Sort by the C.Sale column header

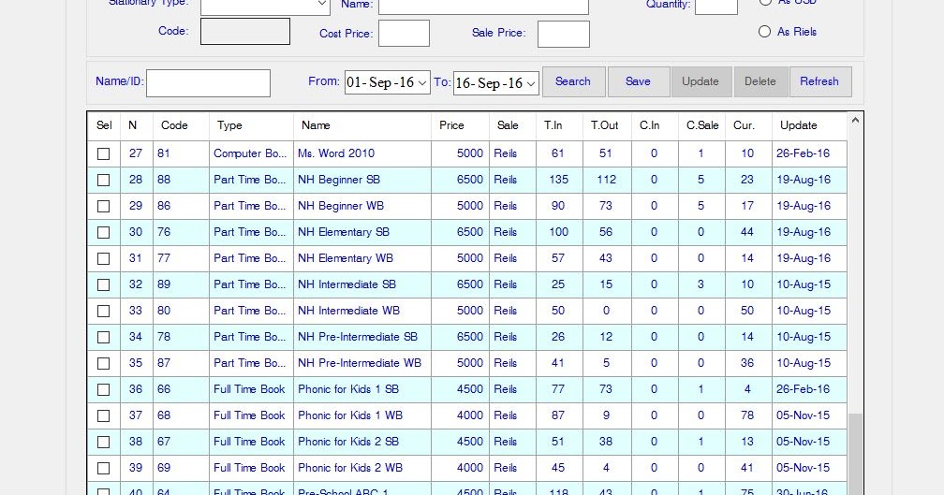[702, 125]
